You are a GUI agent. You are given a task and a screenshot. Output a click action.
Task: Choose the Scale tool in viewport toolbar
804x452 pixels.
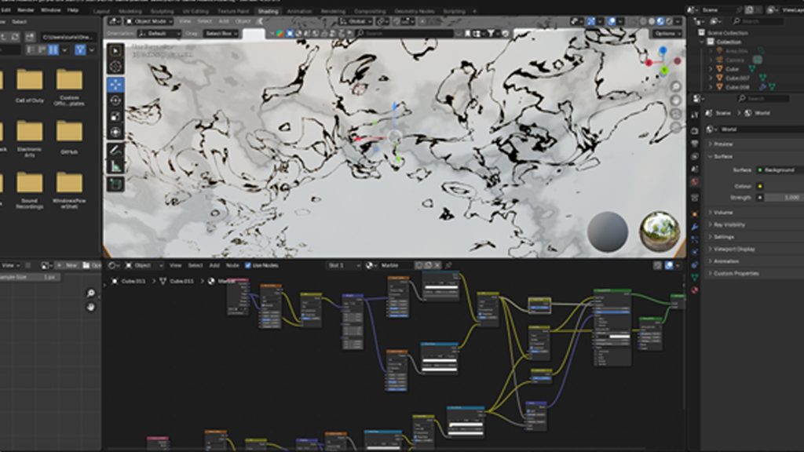pyautogui.click(x=115, y=116)
